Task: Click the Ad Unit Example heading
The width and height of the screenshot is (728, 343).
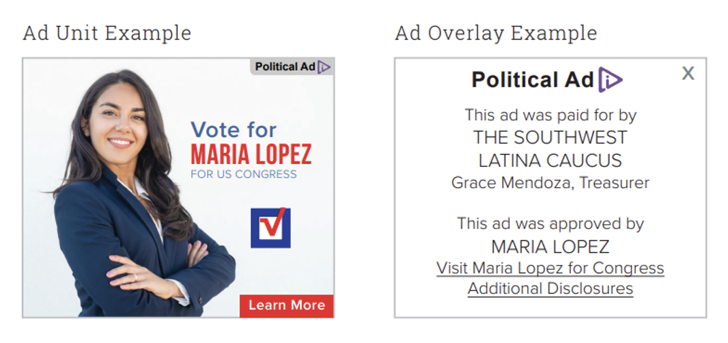Action: click(x=107, y=33)
